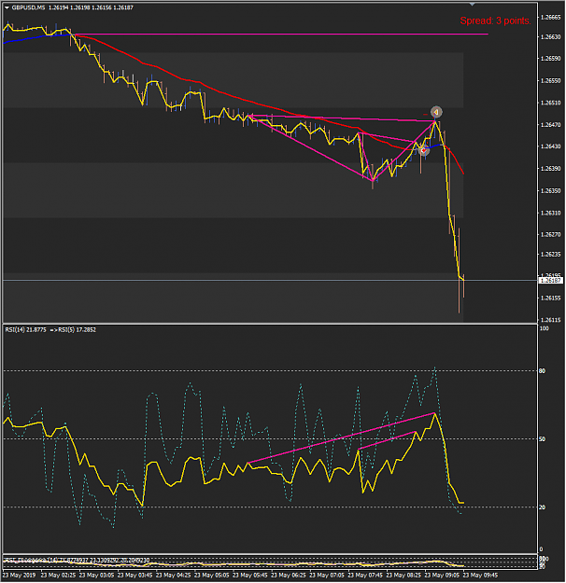
Task: Select the yellow sell arrow marker on chart
Action: coord(436,112)
